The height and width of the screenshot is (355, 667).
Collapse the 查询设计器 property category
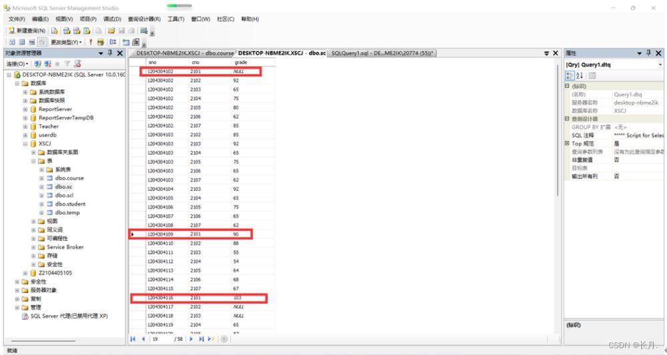pyautogui.click(x=567, y=119)
